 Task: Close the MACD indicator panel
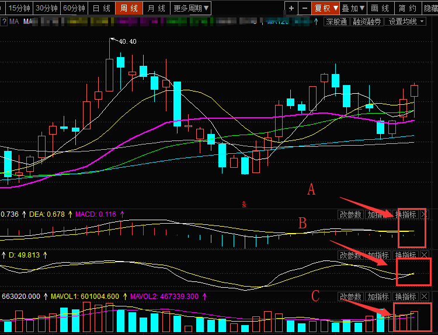[425, 214]
